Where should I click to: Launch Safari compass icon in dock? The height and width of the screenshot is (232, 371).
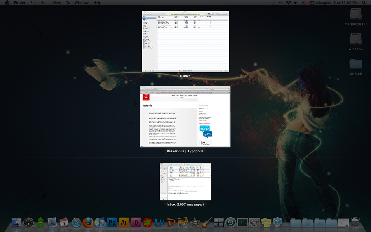tap(76, 223)
